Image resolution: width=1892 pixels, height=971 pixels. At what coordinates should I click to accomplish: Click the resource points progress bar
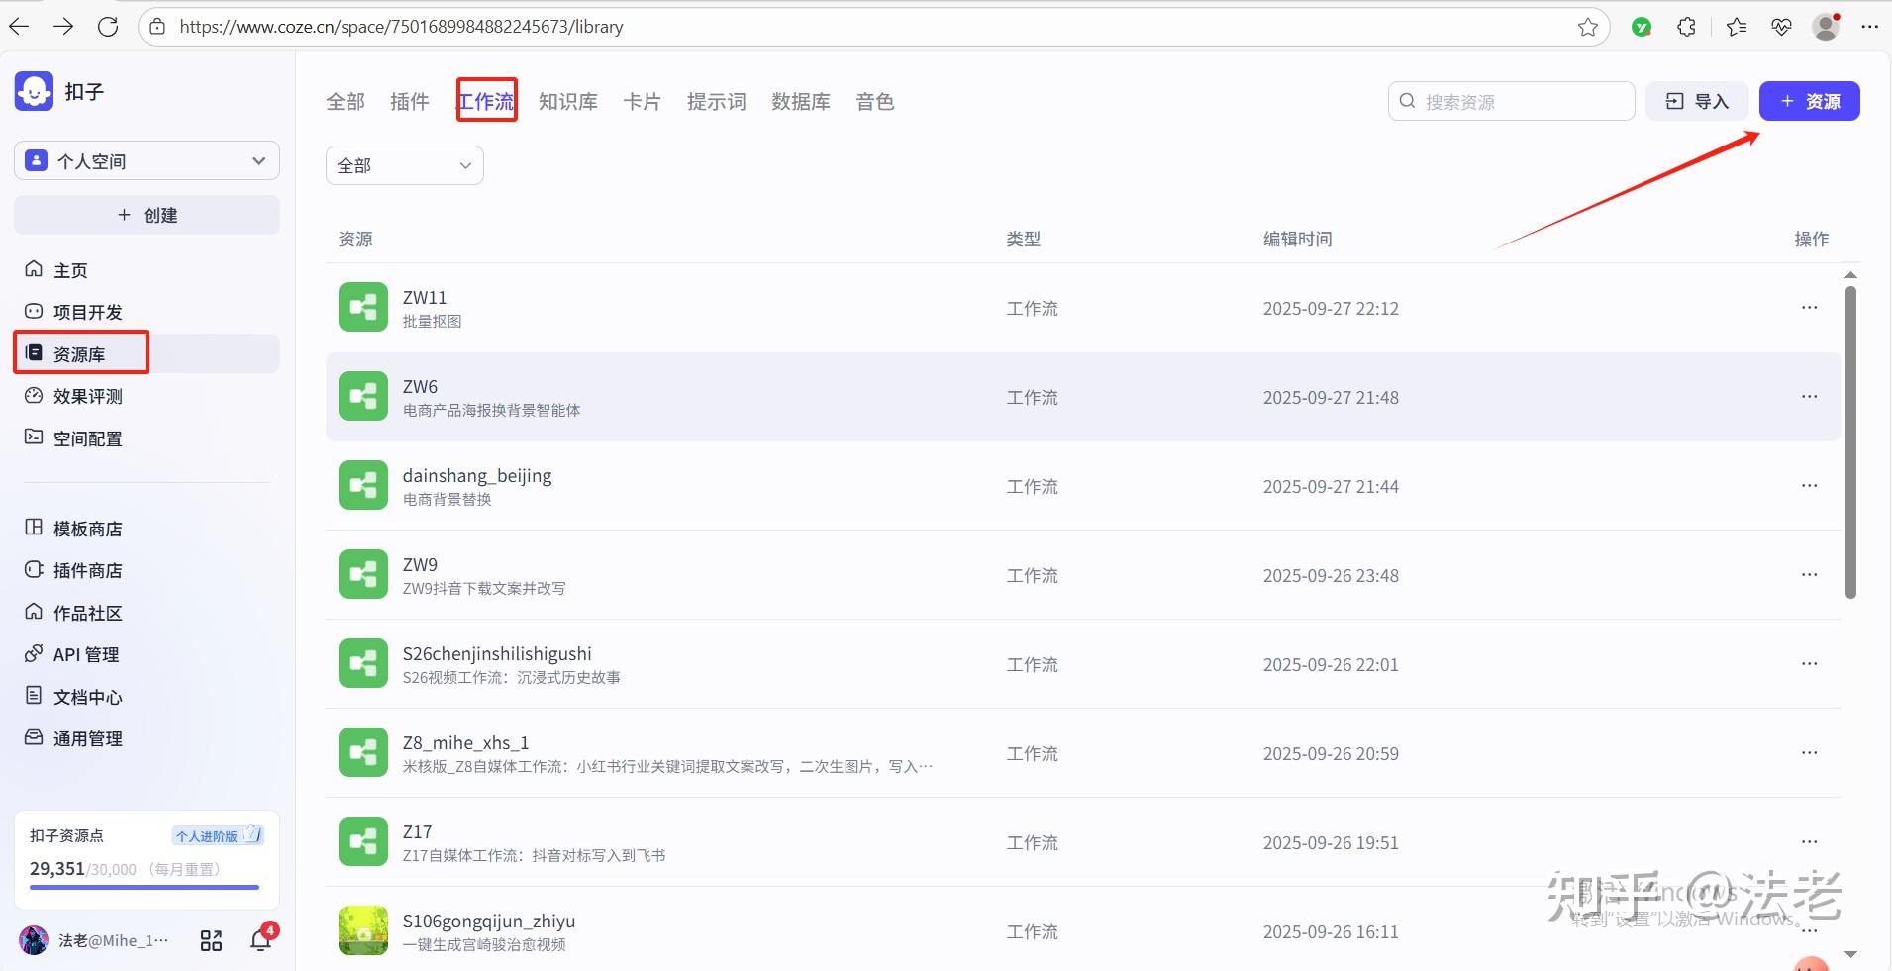(145, 888)
